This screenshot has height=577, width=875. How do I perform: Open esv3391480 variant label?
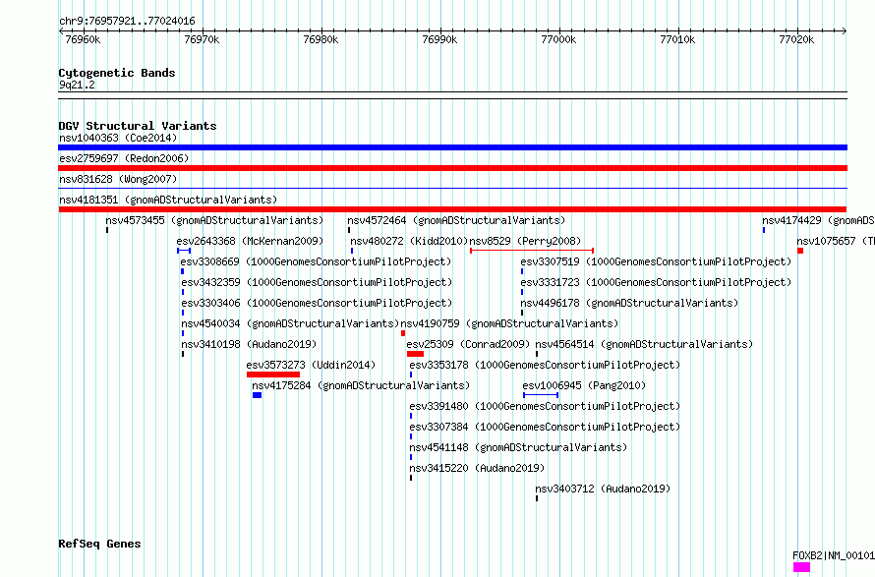pos(545,406)
